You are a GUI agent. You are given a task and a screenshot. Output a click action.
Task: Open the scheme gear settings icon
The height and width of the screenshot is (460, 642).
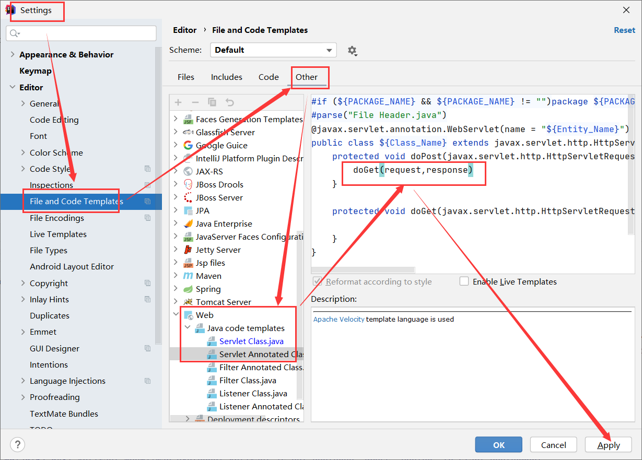tap(352, 51)
